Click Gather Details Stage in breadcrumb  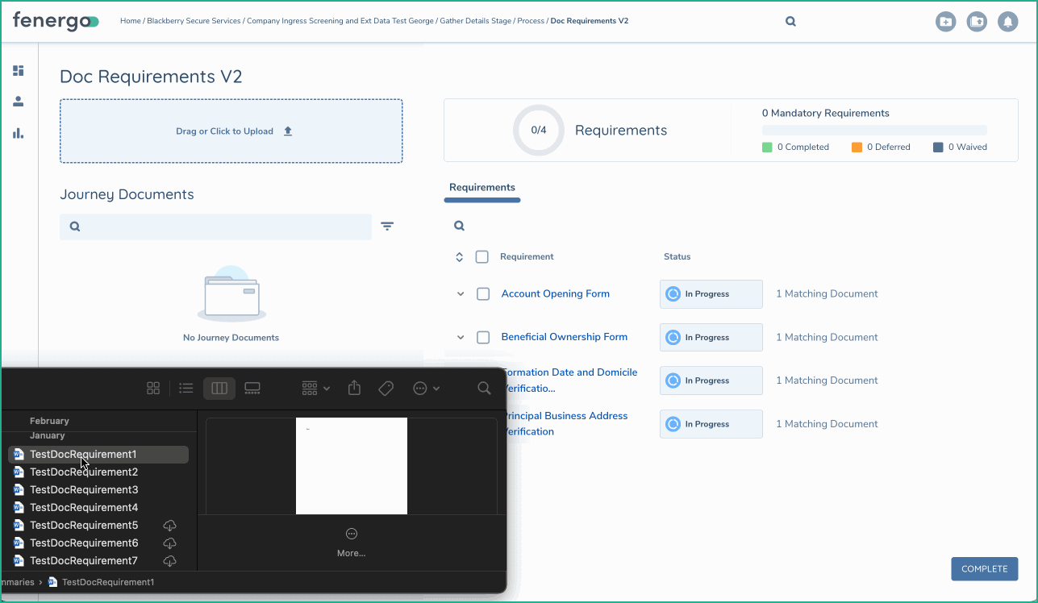tap(475, 21)
